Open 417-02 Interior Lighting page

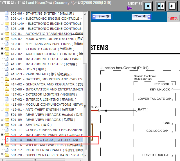44,99
